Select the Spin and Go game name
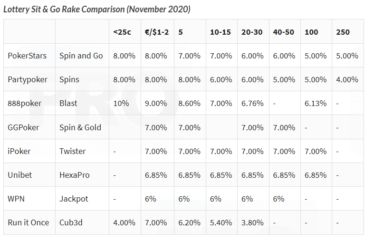This screenshot has height=241, width=374. 81,56
